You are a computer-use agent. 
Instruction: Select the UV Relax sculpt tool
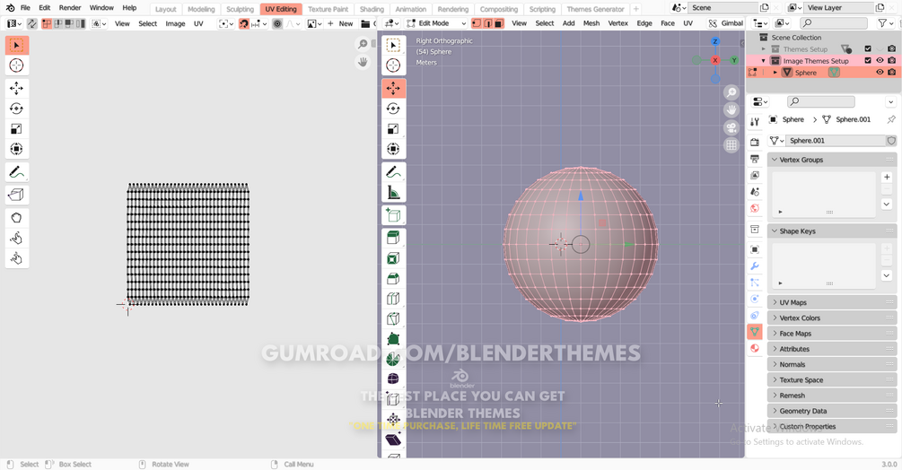17,238
